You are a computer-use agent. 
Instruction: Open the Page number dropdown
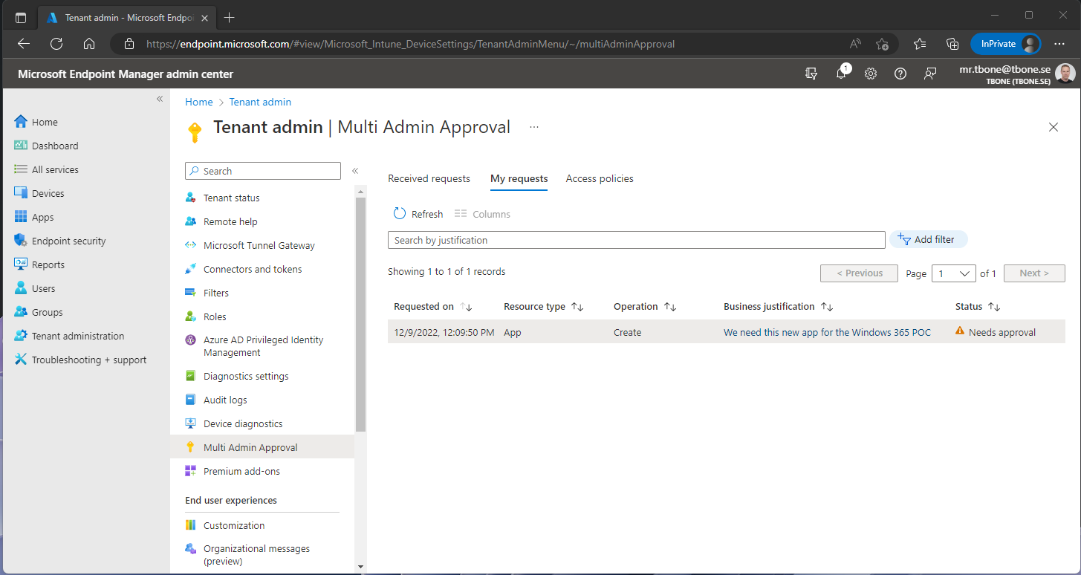tap(954, 273)
